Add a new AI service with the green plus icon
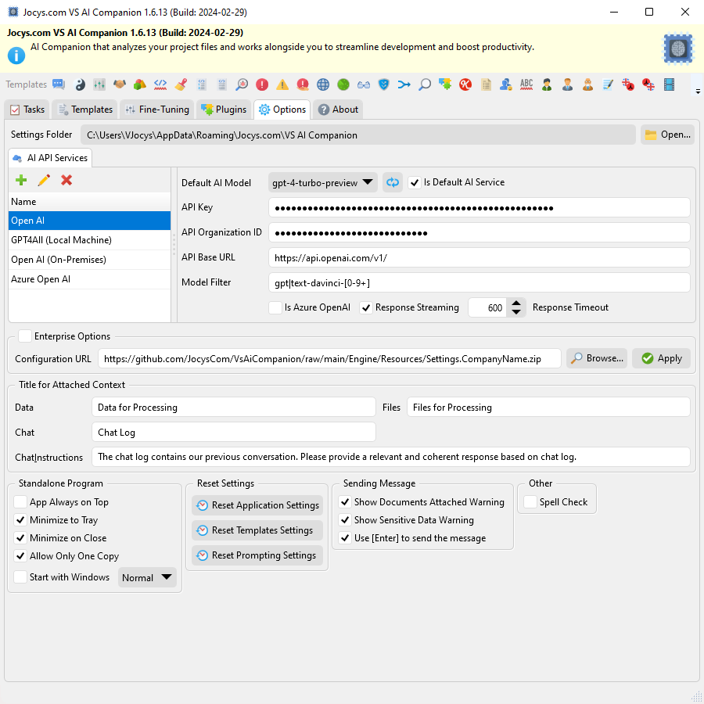This screenshot has width=704, height=704. click(21, 180)
